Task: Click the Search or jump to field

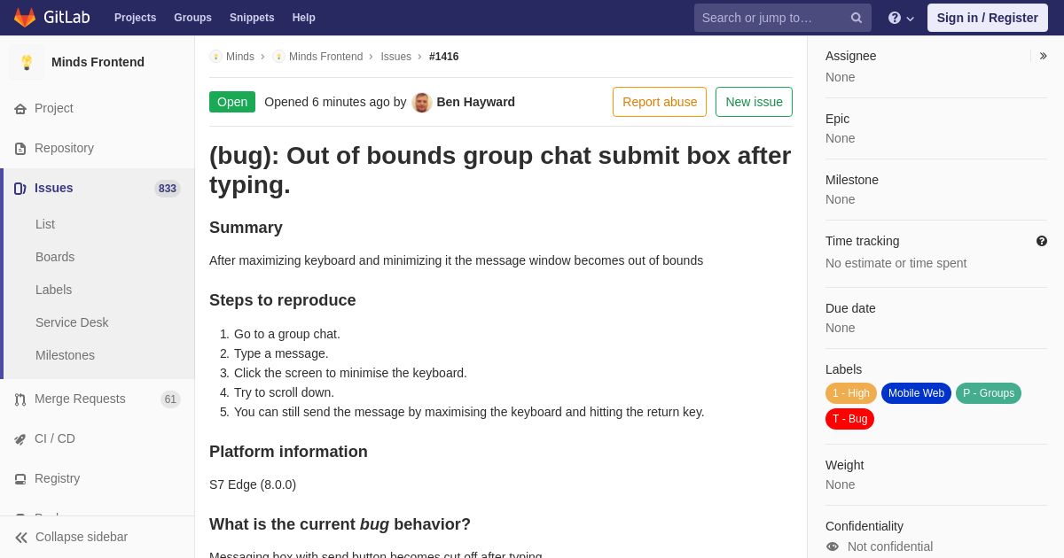Action: [771, 18]
